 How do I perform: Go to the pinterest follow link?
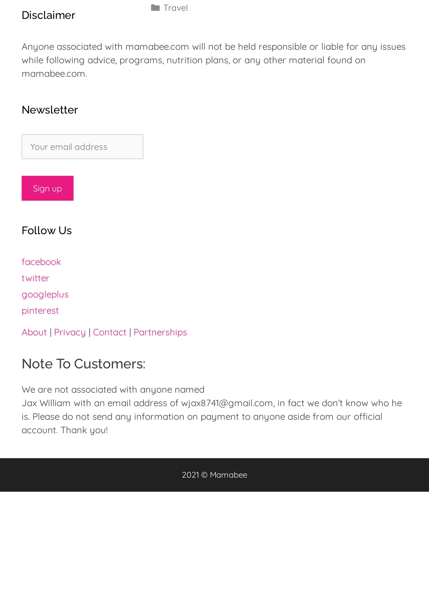point(40,310)
